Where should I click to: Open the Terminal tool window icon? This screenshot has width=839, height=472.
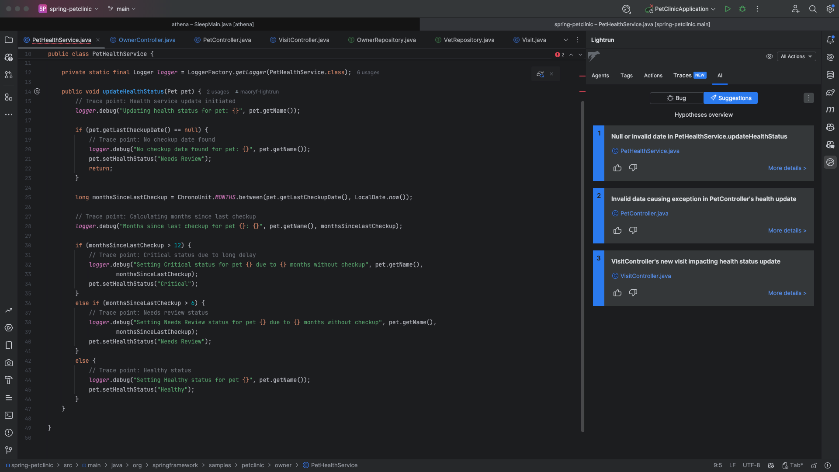tap(9, 415)
